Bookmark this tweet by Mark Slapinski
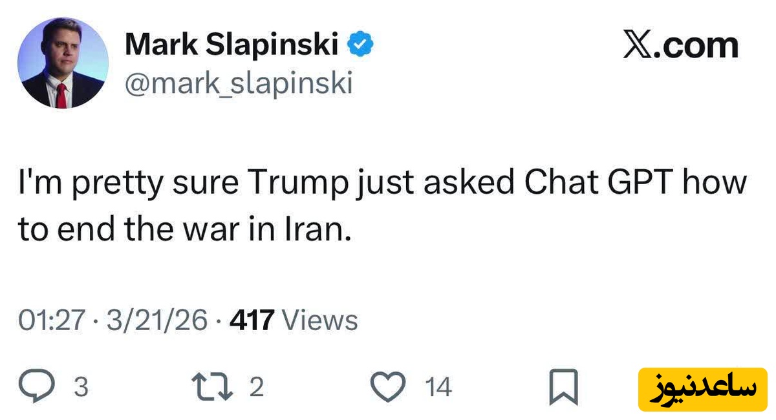 coord(564,388)
